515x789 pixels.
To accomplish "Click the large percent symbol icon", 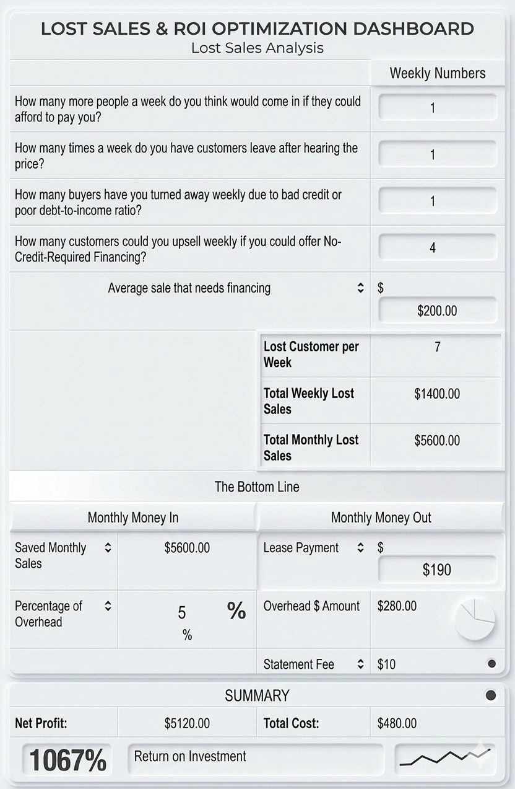I will coord(236,611).
